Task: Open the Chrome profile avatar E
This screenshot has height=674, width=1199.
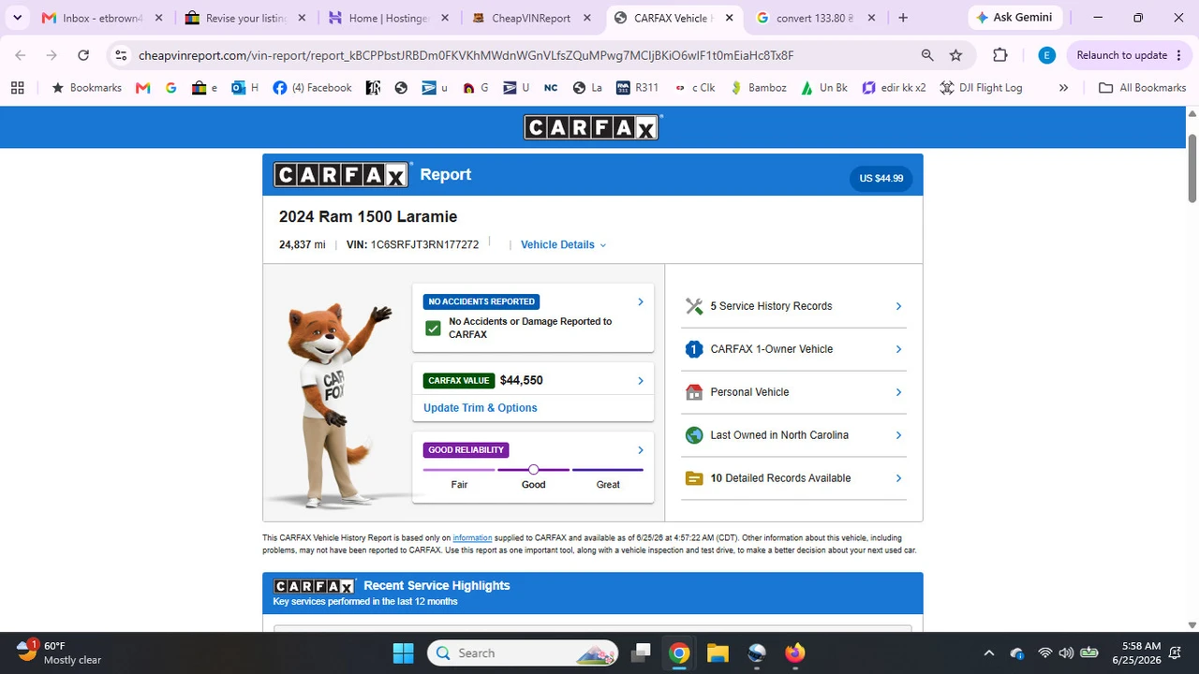Action: click(x=1047, y=55)
